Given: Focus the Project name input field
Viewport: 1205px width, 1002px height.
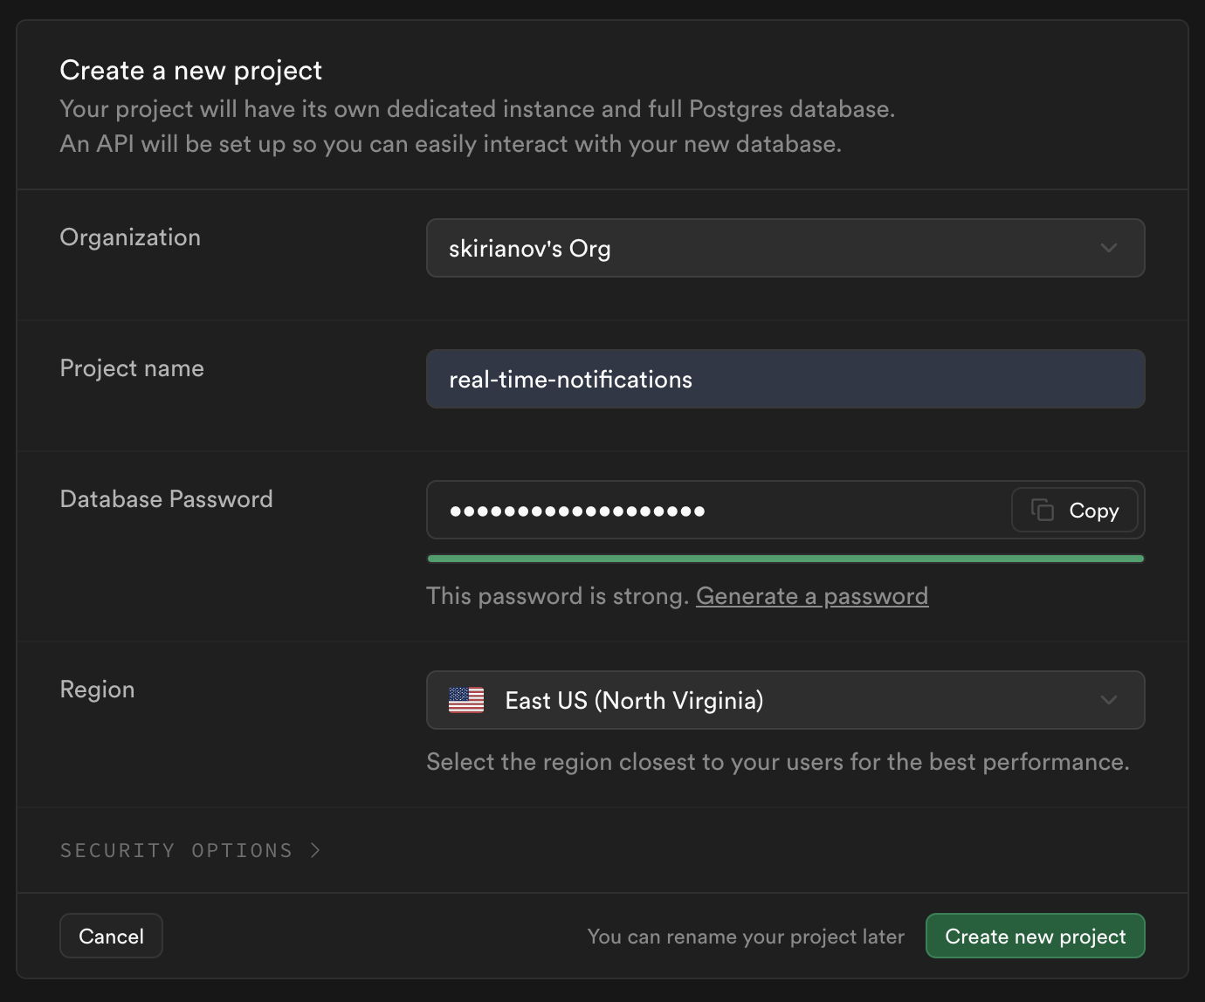Looking at the screenshot, I should 785,379.
